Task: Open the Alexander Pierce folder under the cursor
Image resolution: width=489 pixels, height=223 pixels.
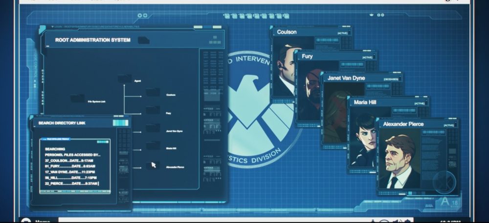Action: click(x=153, y=165)
